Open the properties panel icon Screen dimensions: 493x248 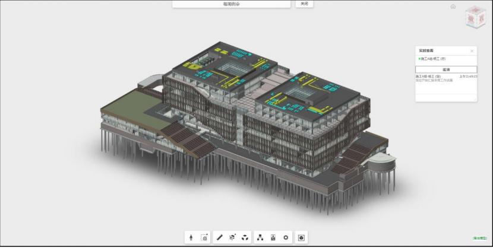click(273, 238)
